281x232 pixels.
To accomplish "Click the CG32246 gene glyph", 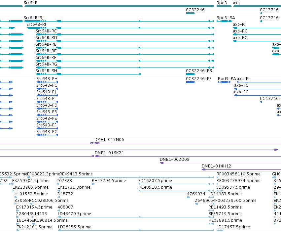I will pyautogui.click(x=191, y=13).
